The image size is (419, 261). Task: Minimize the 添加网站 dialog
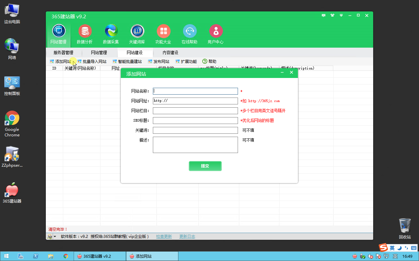[282, 72]
